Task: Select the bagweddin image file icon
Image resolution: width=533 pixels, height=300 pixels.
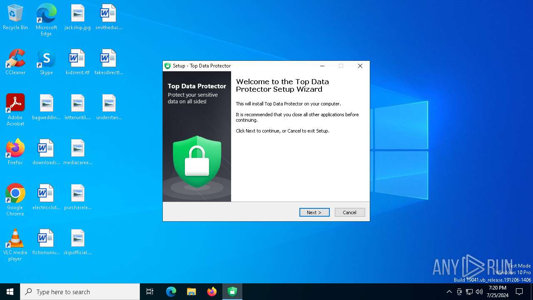Action: pyautogui.click(x=46, y=107)
